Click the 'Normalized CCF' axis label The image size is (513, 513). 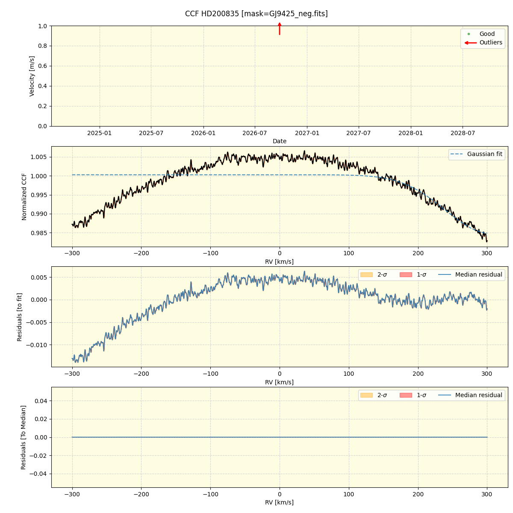[24, 197]
